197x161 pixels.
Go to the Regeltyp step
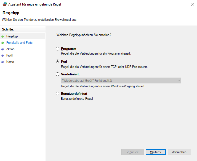12,36
